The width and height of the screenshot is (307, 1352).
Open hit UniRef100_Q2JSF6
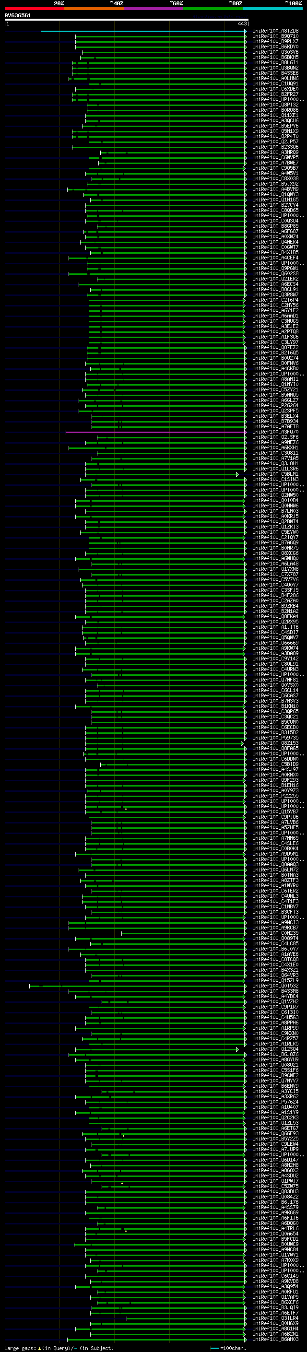pos(275,437)
